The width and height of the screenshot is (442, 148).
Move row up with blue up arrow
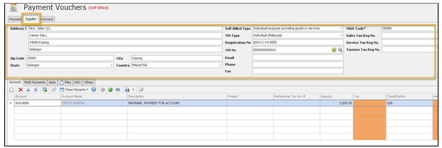click(x=28, y=90)
